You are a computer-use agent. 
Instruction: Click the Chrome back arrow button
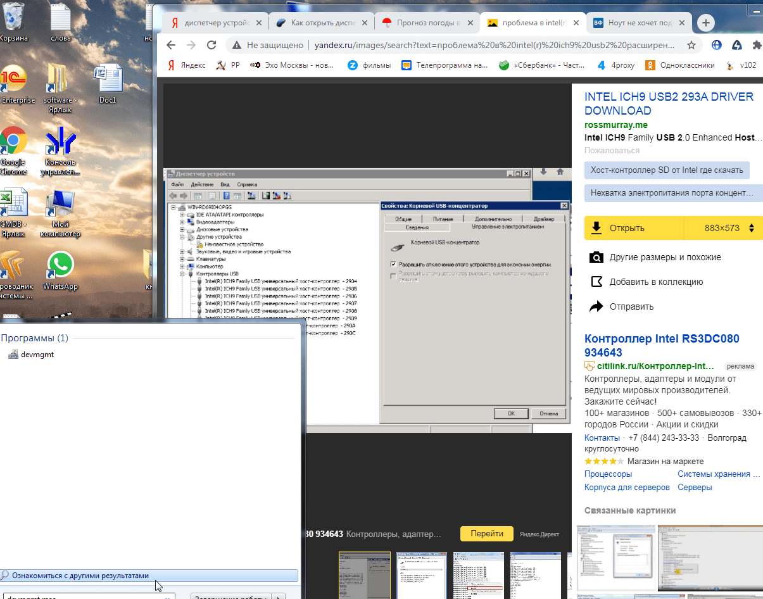(x=170, y=46)
